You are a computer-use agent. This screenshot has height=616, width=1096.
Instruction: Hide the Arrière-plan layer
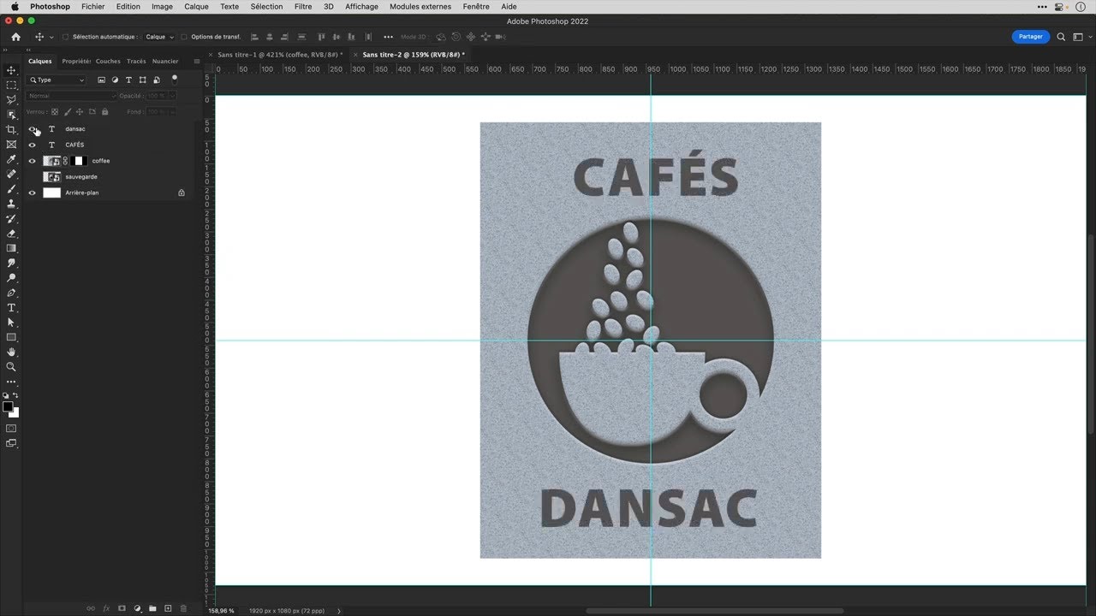tap(33, 193)
